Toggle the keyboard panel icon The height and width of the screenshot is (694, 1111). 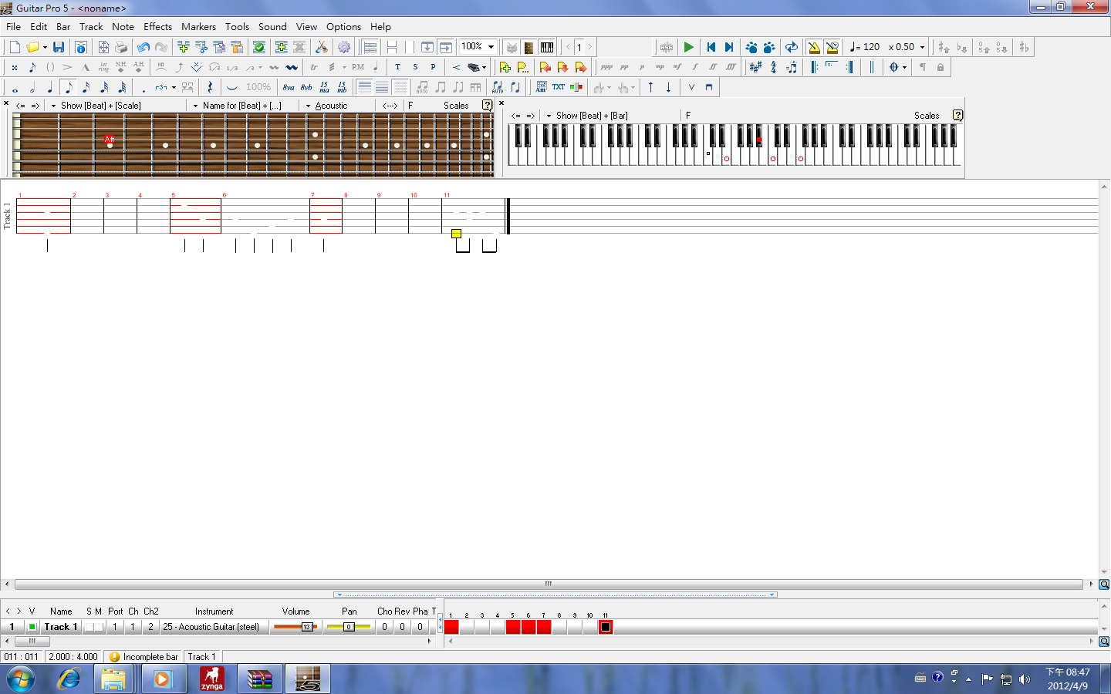point(547,47)
